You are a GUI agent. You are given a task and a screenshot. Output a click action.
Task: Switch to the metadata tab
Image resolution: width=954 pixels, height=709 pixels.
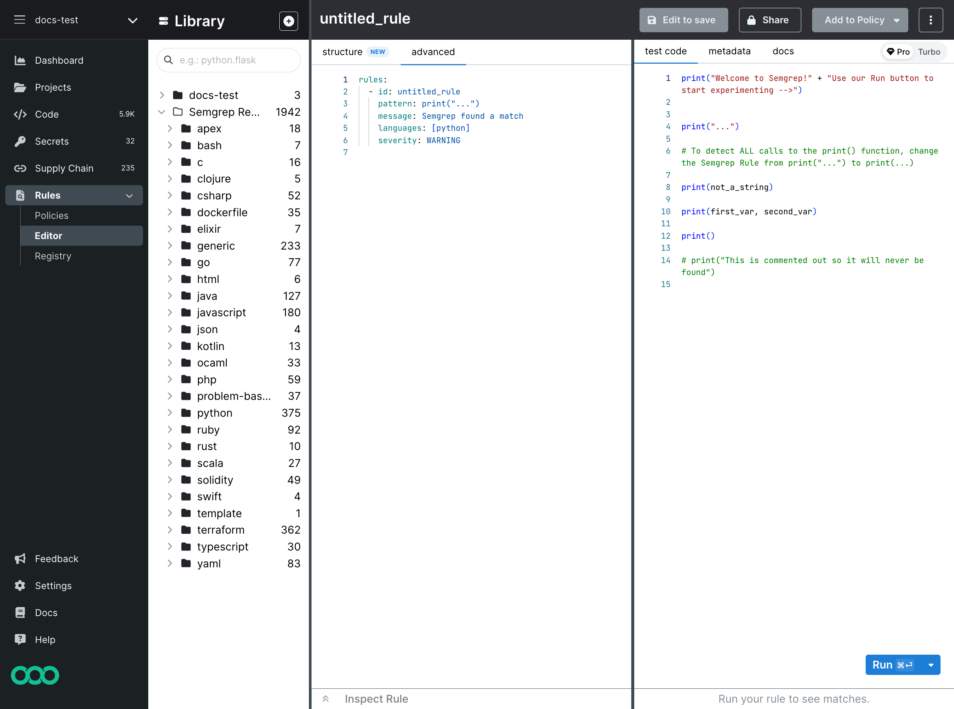729,51
